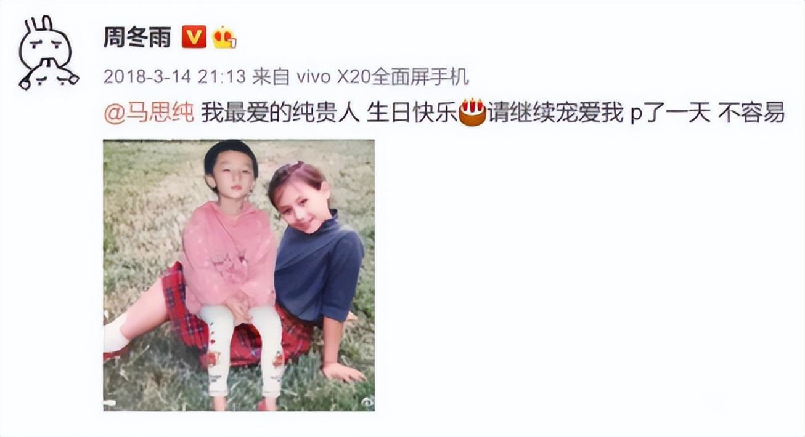Click the orange V verified badge
The height and width of the screenshot is (437, 805).
pyautogui.click(x=194, y=38)
